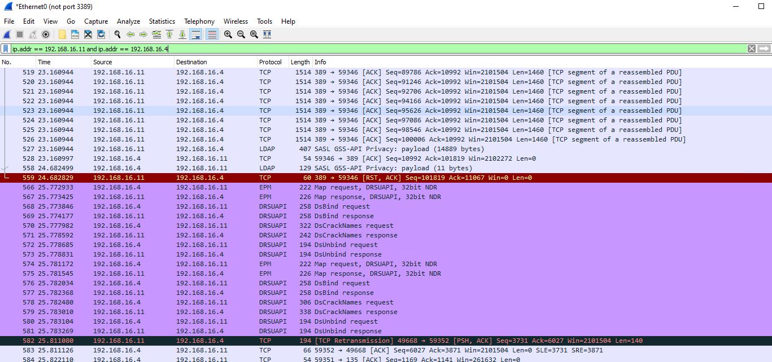The height and width of the screenshot is (362, 772).
Task: Clear the display filter with the X button
Action: (x=751, y=48)
